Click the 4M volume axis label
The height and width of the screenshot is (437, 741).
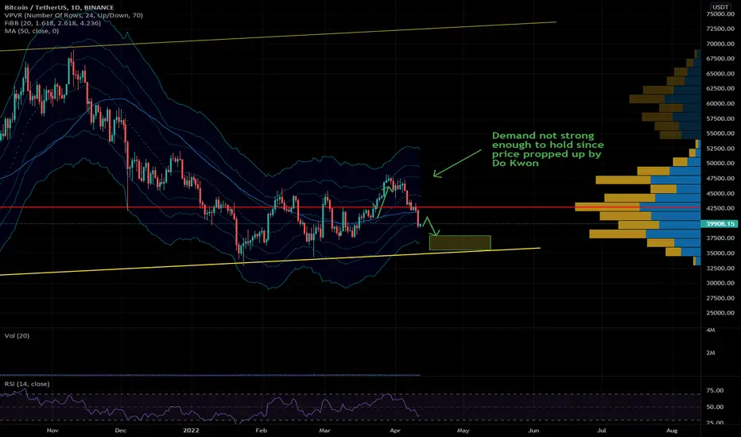tap(711, 330)
